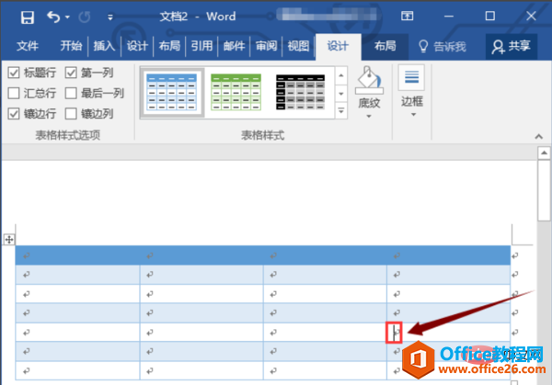
Task: Click the second column header cell
Action: [x=201, y=255]
